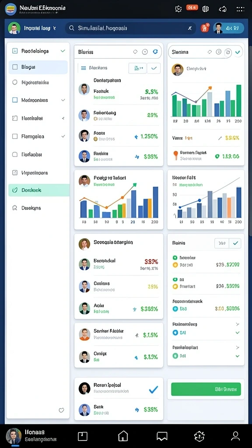This screenshot has height=448, width=252.
Task: Open the apps grid icon in top bar
Action: (x=240, y=9)
